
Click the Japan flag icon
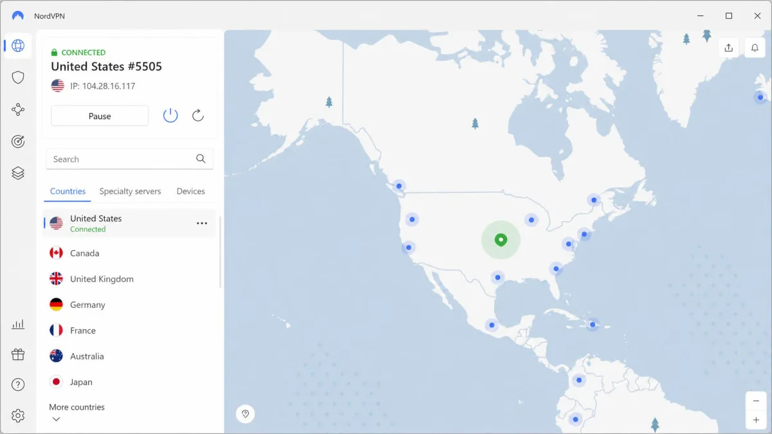56,382
